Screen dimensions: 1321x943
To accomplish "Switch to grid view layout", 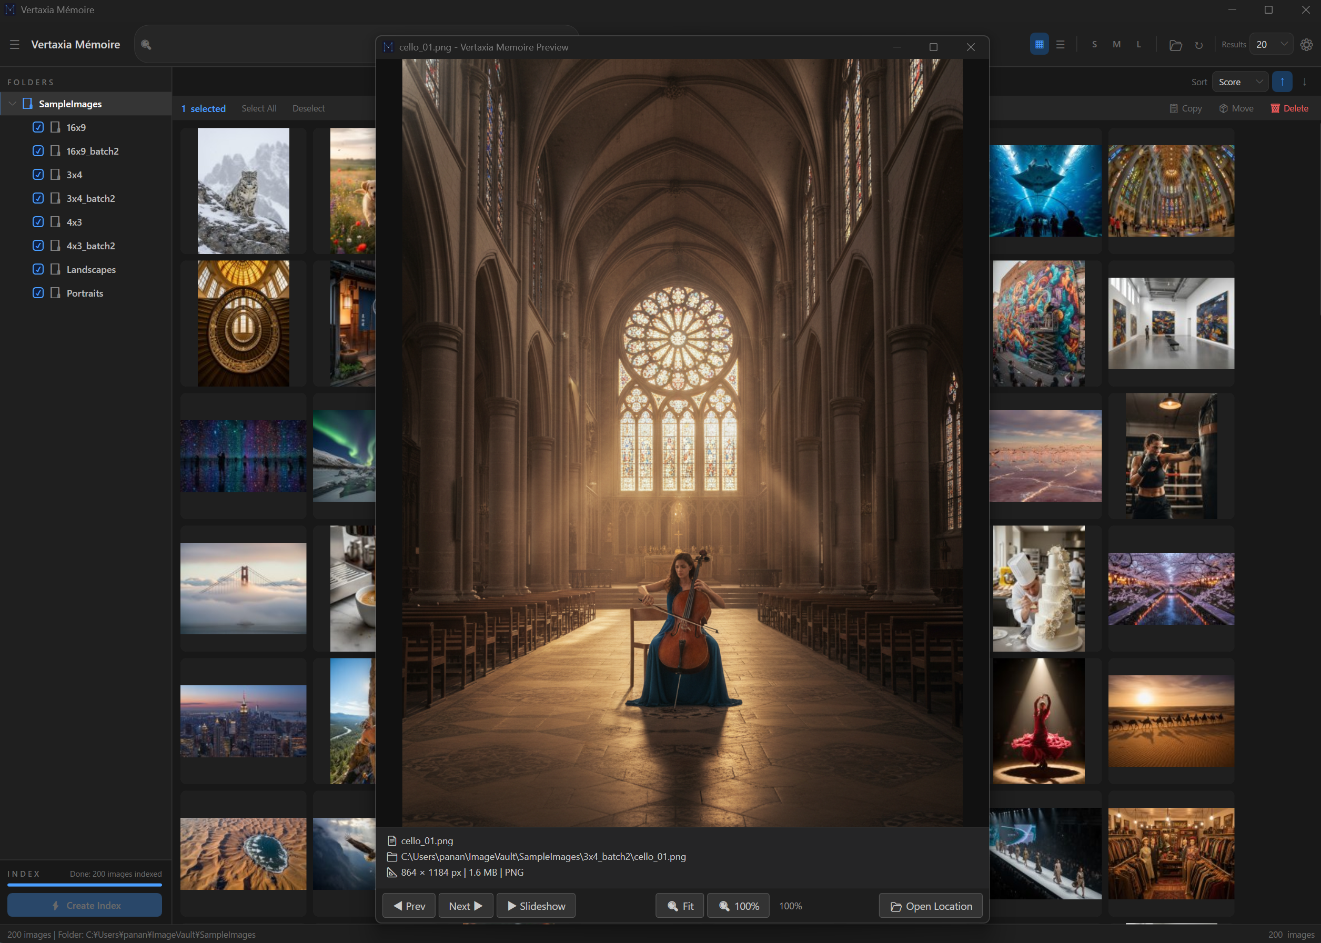I will (x=1039, y=45).
